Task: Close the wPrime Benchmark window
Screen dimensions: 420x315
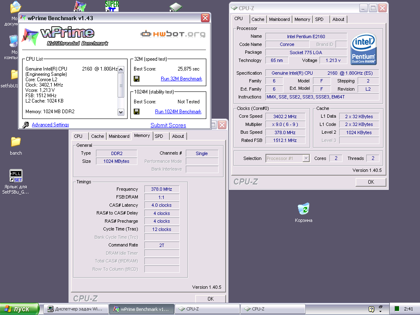Action: coord(205,18)
